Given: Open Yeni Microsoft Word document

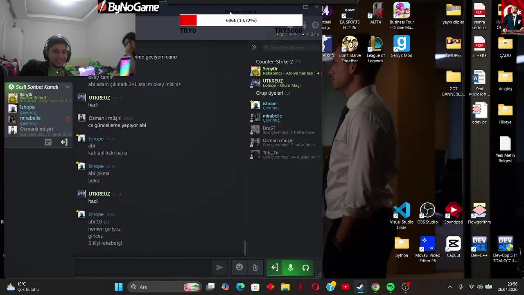Looking at the screenshot, I should coord(479,83).
